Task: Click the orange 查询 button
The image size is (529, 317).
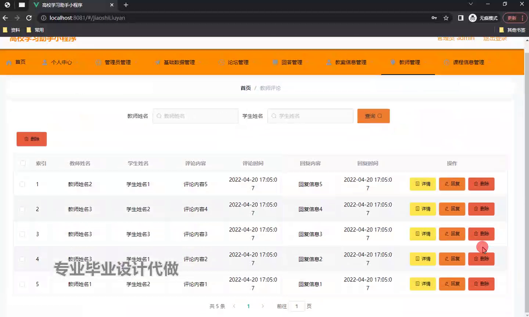Action: pyautogui.click(x=373, y=116)
